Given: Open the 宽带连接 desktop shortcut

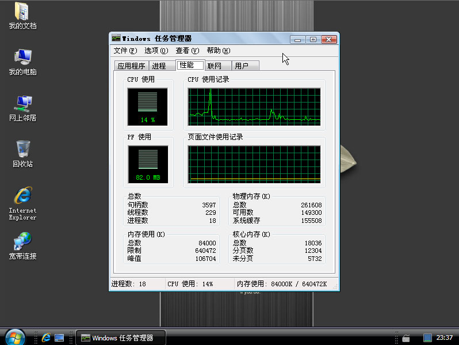Looking at the screenshot, I should pyautogui.click(x=22, y=246).
